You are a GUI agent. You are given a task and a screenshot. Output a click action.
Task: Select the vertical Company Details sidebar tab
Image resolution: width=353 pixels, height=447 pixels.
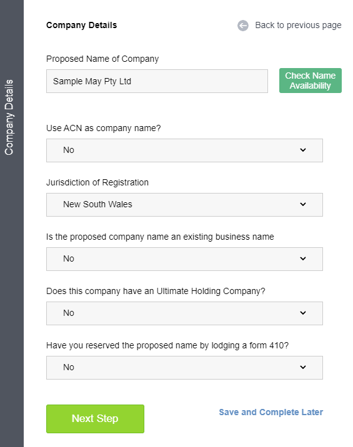(x=9, y=117)
